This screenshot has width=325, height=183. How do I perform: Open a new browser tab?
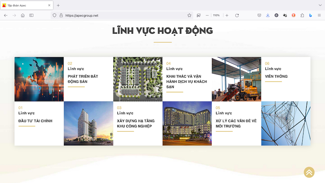click(58, 5)
